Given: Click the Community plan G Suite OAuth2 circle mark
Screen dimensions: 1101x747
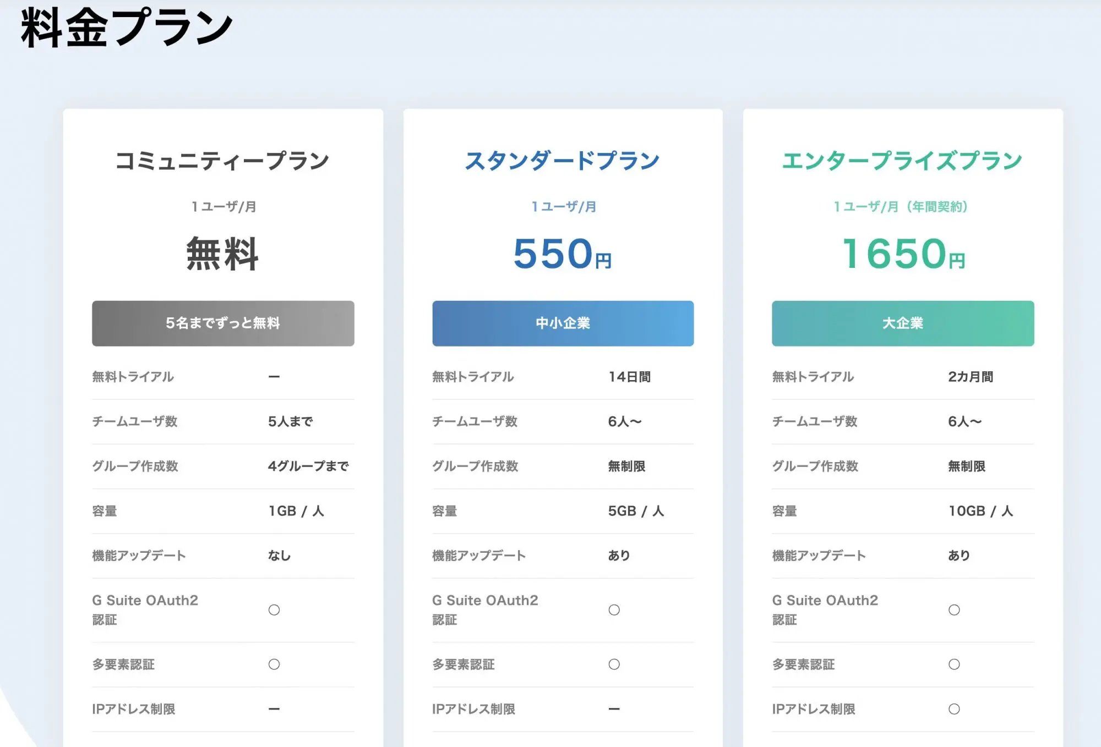Looking at the screenshot, I should coord(274,610).
